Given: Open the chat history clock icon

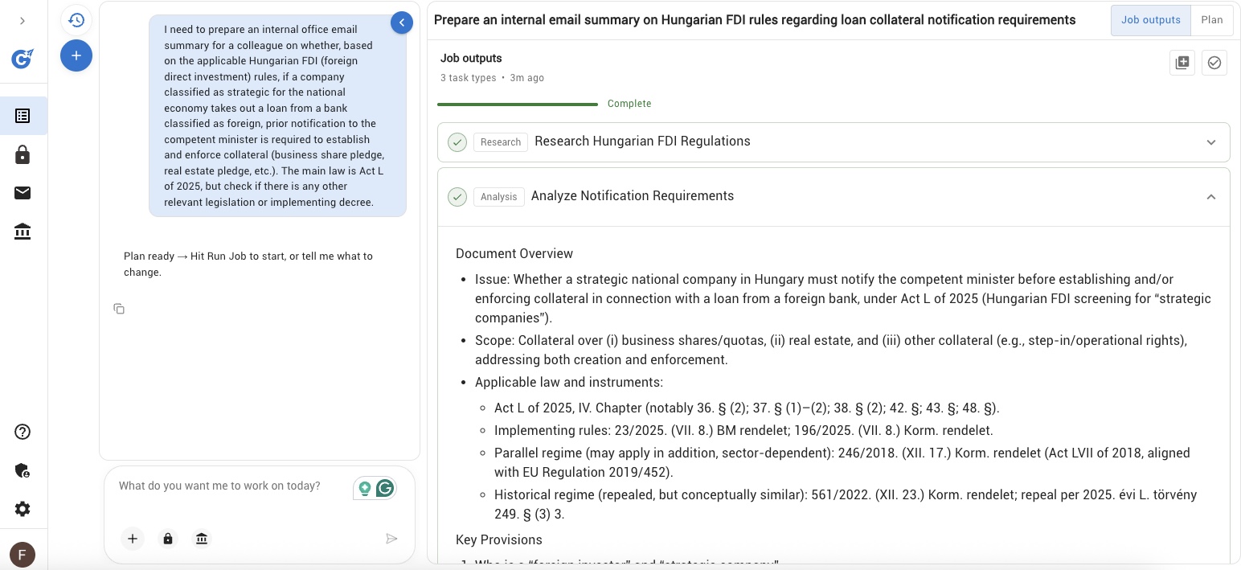Looking at the screenshot, I should tap(76, 20).
